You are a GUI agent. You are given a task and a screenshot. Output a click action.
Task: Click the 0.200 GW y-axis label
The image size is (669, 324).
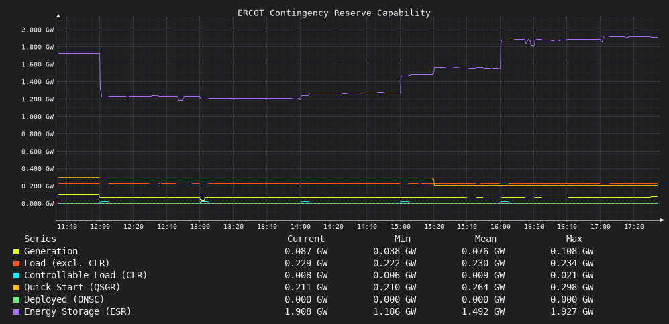click(38, 186)
